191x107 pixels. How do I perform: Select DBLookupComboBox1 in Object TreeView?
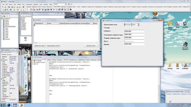click(x=10, y=26)
